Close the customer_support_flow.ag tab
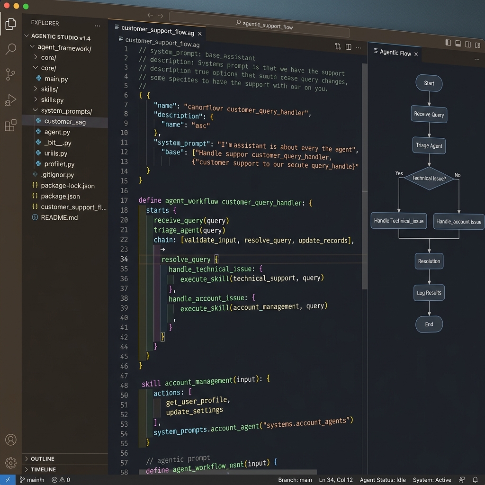This screenshot has width=485, height=485. (200, 34)
